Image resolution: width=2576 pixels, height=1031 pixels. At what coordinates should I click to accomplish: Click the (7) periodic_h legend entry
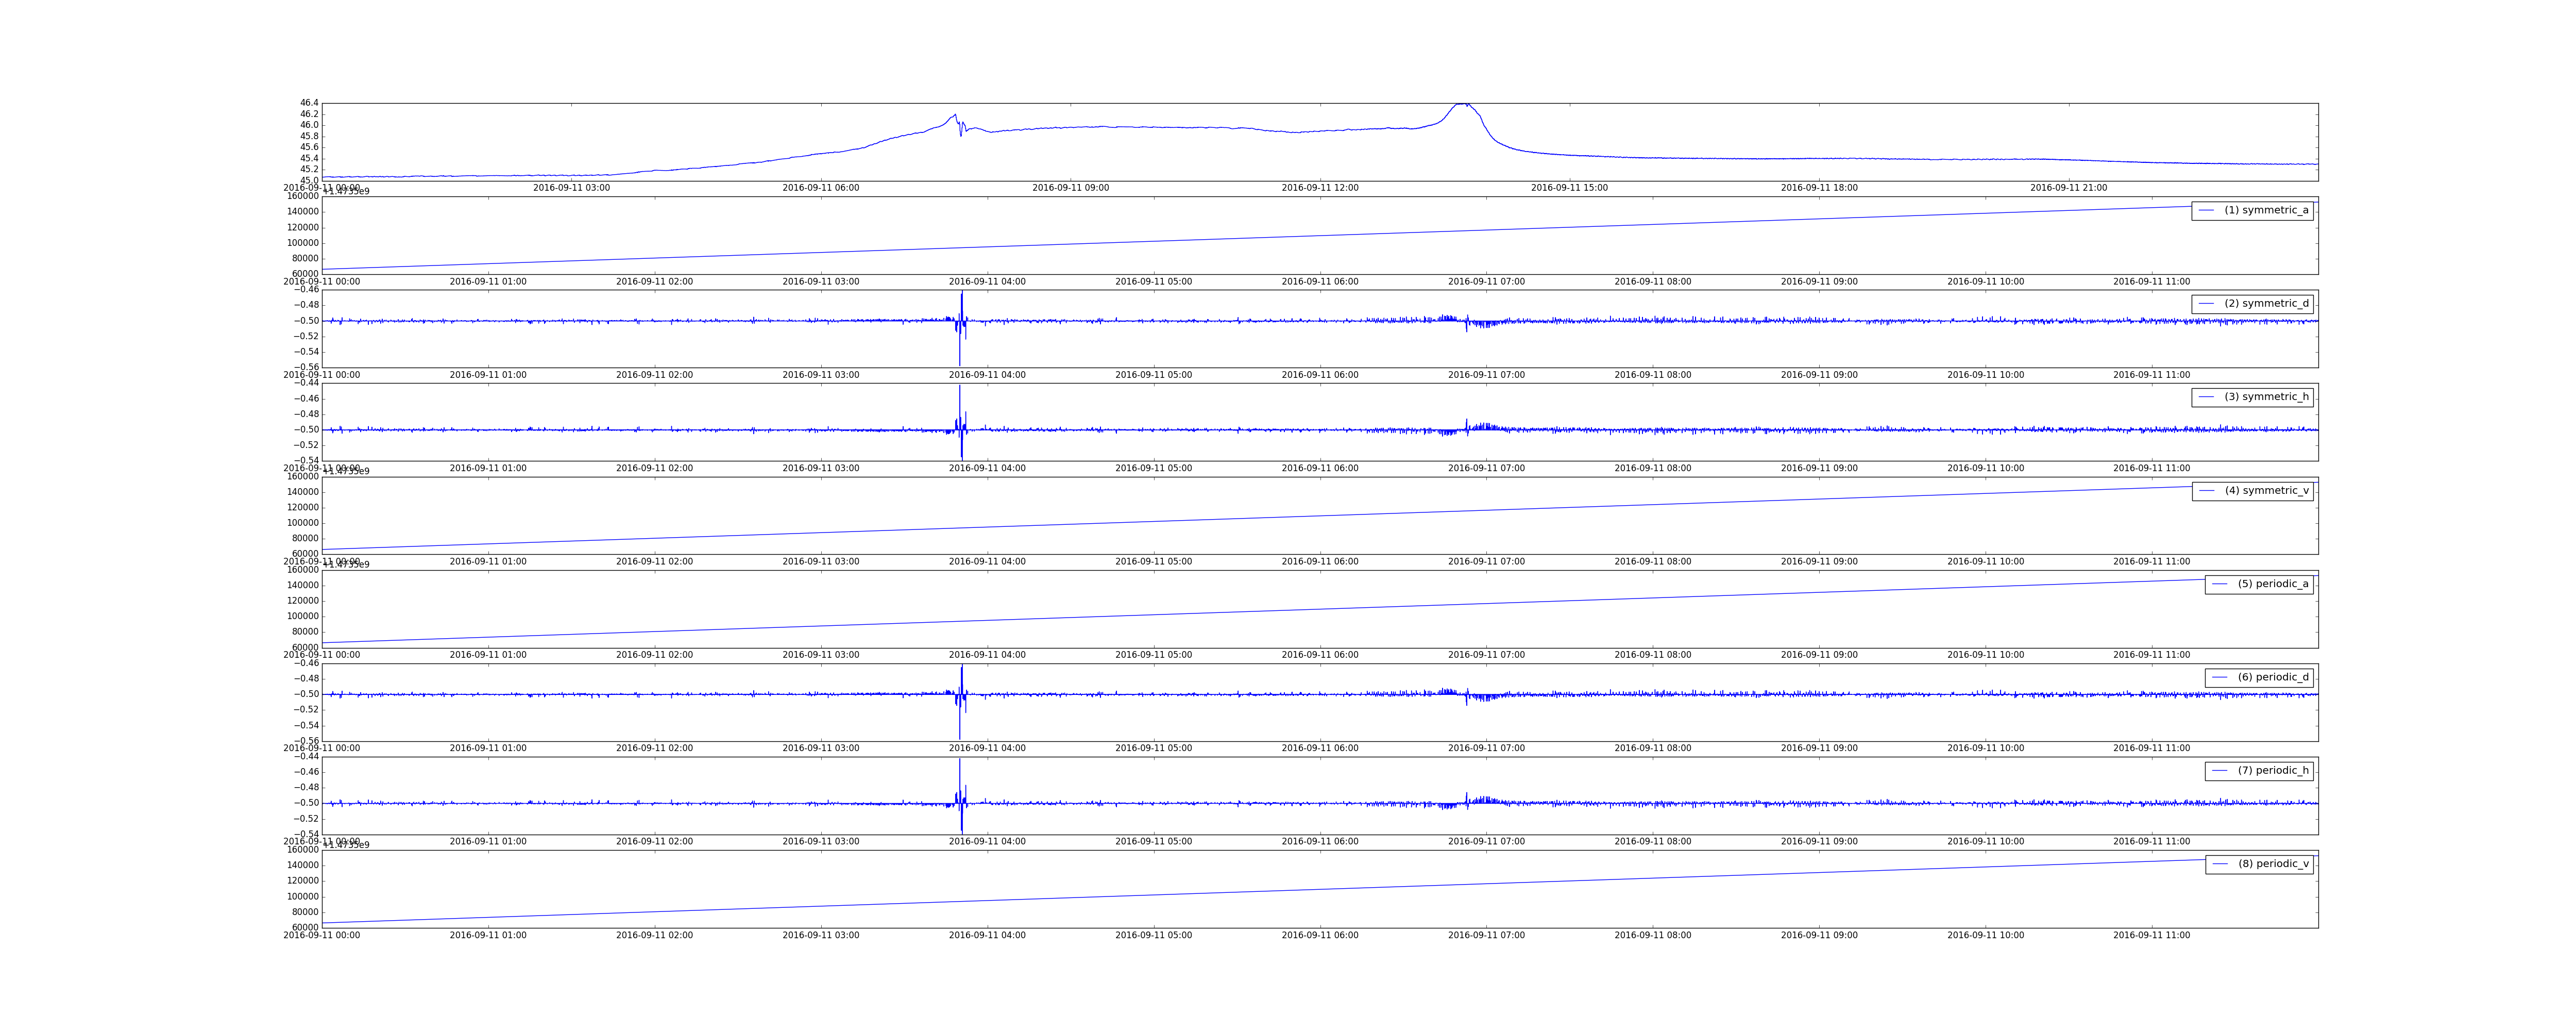point(2273,771)
